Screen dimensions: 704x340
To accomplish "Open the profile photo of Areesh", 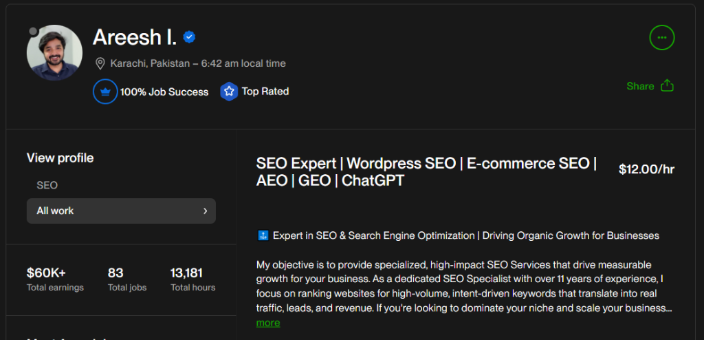I will coord(54,53).
